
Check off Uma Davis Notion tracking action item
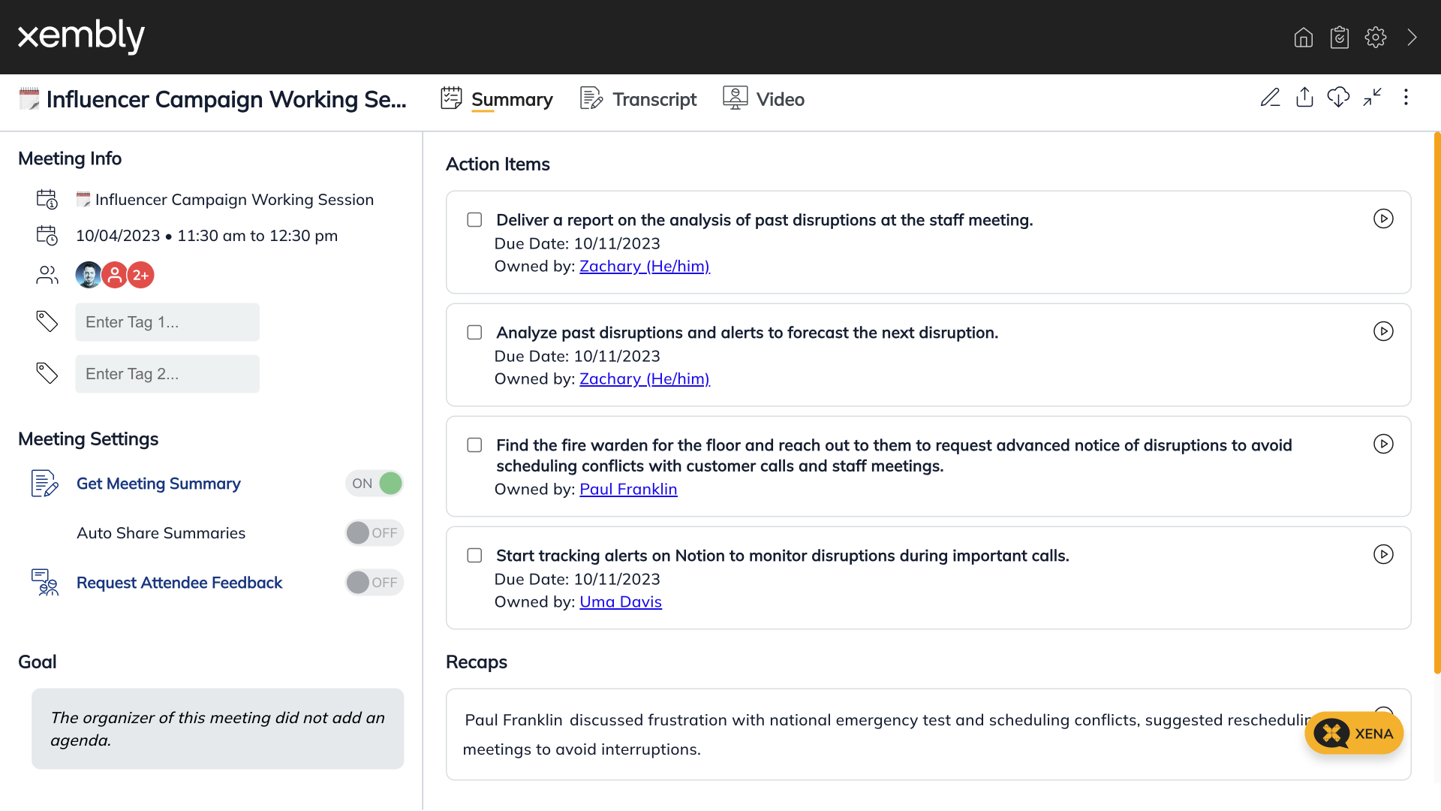coord(474,554)
